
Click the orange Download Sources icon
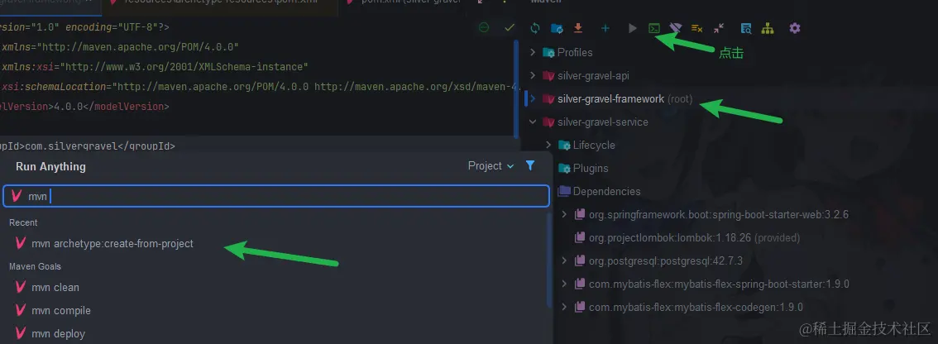(x=578, y=28)
